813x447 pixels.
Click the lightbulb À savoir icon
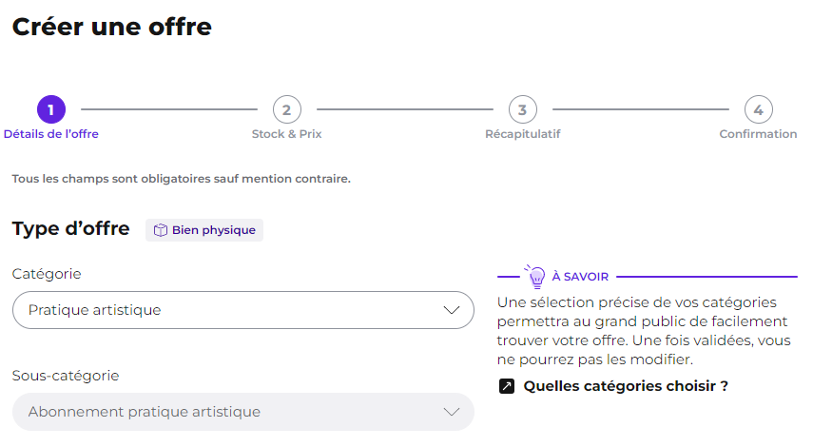pos(536,276)
